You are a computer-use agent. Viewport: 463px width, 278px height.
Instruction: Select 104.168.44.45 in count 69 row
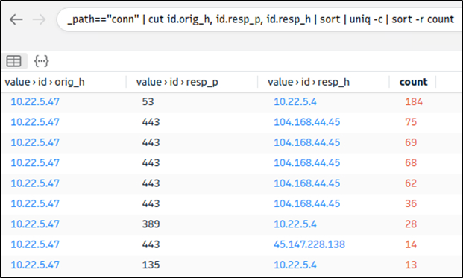306,142
